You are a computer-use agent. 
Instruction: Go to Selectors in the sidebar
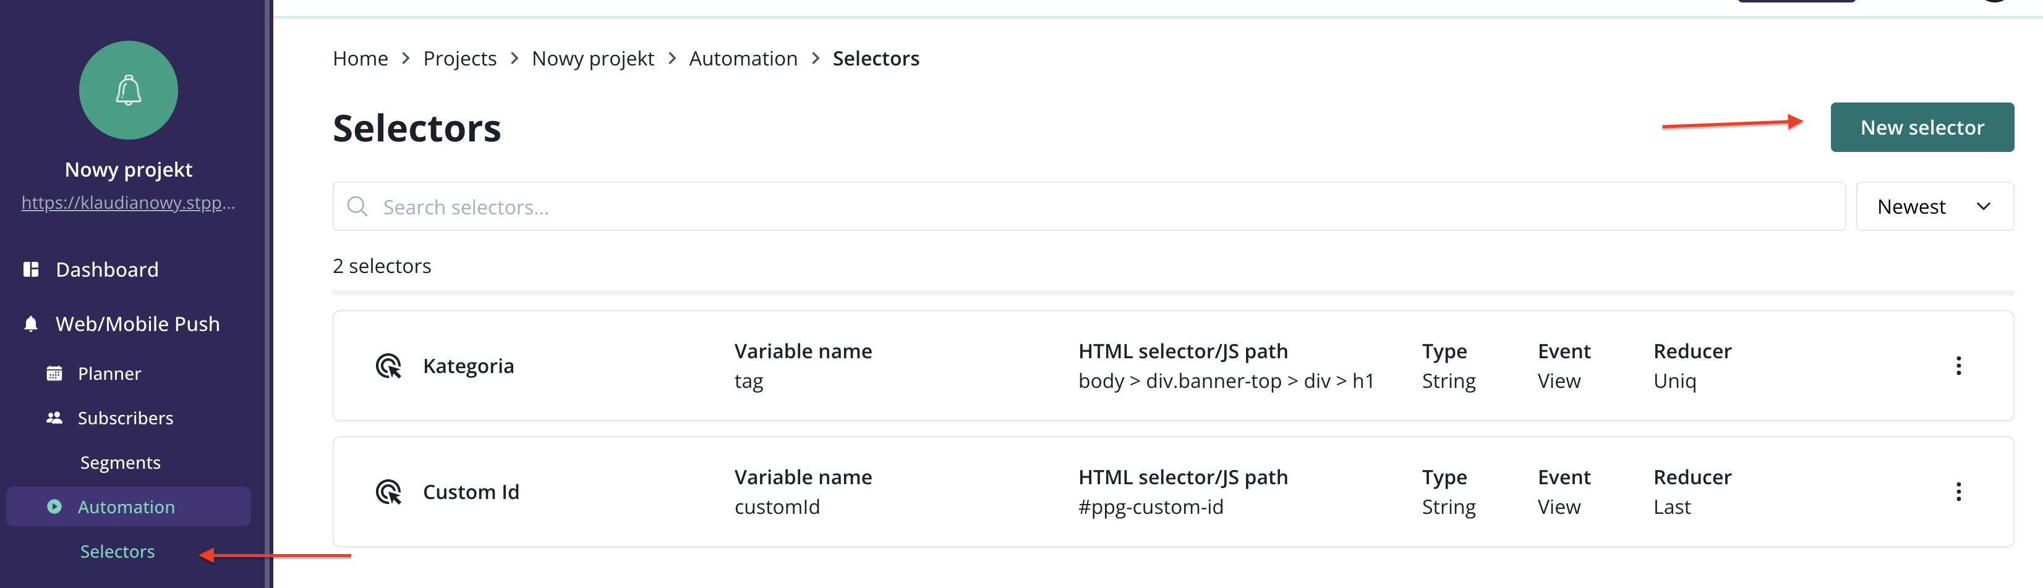pyautogui.click(x=117, y=551)
